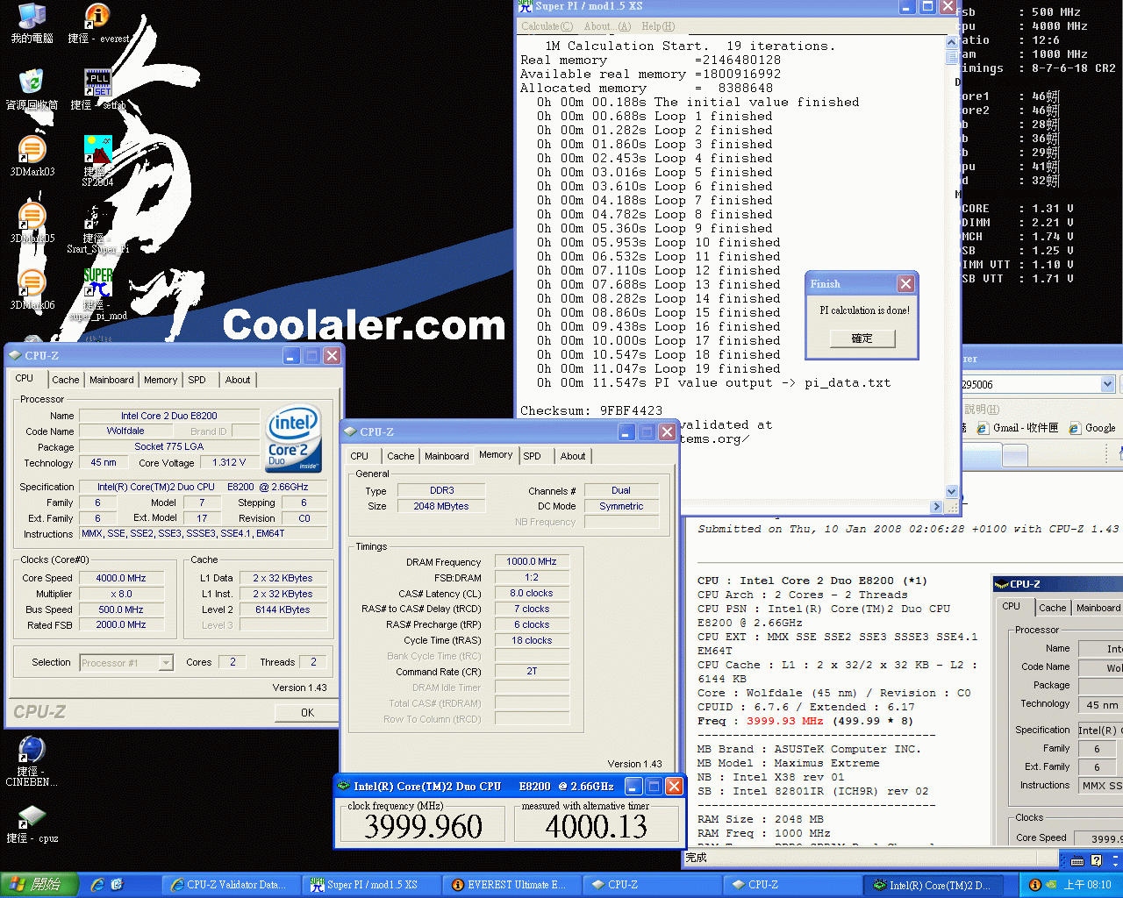Select the Bus Speed value 500.0 MHz
Image resolution: width=1123 pixels, height=898 pixels.
[121, 609]
